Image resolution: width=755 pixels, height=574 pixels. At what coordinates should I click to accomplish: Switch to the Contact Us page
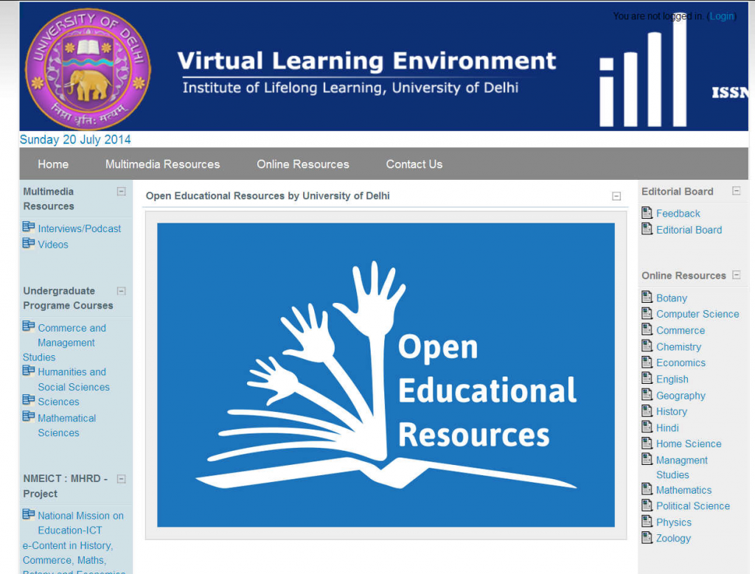[x=414, y=164]
